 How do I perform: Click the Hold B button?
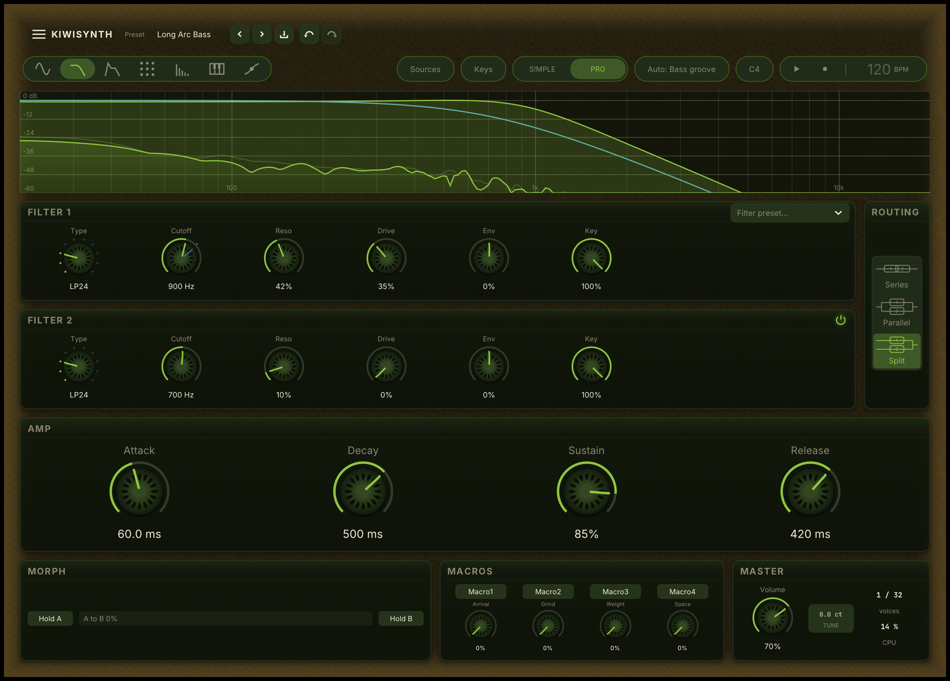(x=401, y=618)
